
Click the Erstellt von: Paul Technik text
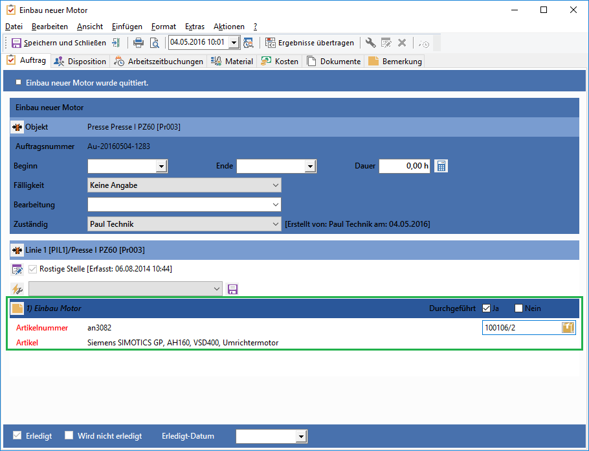pyautogui.click(x=357, y=224)
